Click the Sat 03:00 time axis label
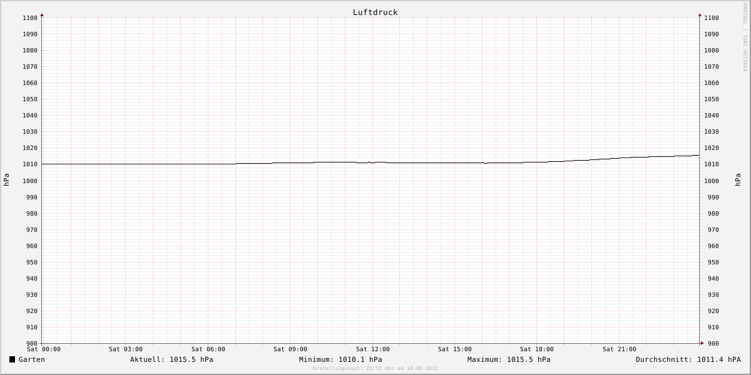The image size is (751, 375). 126,349
